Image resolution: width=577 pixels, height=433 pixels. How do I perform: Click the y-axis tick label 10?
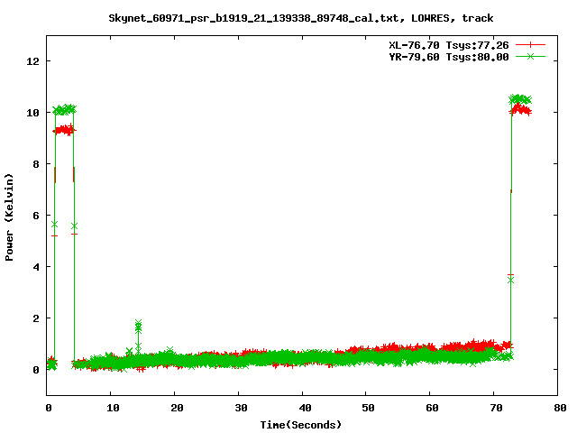tap(34, 113)
